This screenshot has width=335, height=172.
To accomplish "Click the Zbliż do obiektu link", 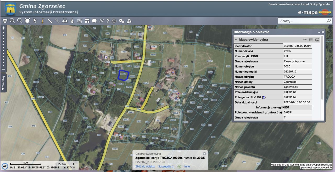I will pyautogui.click(x=145, y=167).
